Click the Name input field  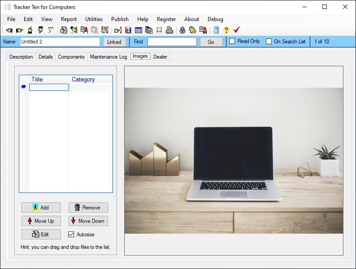pos(60,42)
